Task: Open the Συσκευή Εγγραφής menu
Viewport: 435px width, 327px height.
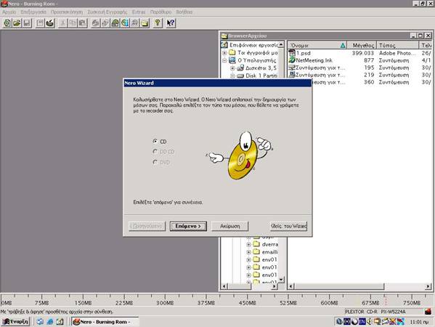Action: coord(107,12)
